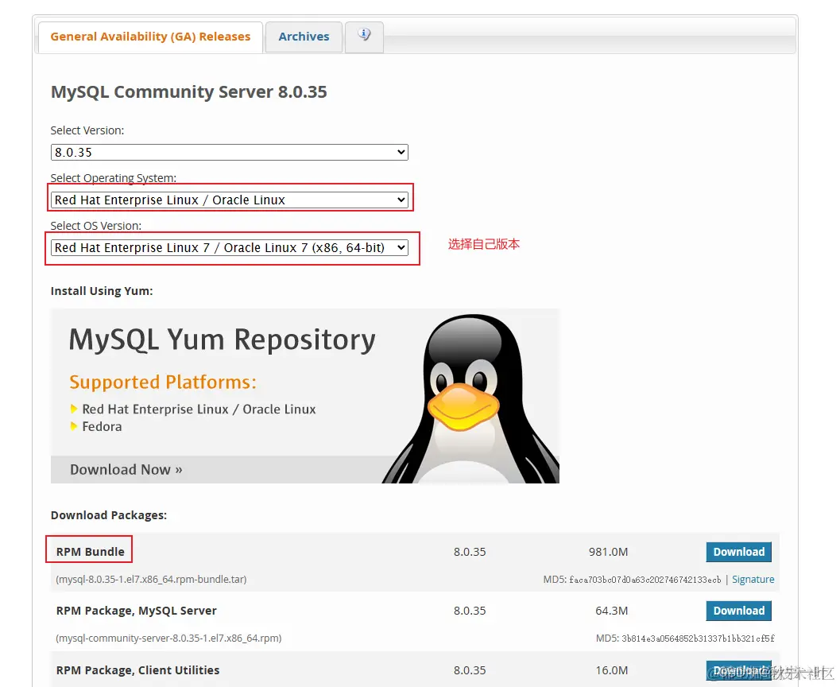This screenshot has height=687, width=840.
Task: Click the Tux penguin image
Action: [471, 398]
